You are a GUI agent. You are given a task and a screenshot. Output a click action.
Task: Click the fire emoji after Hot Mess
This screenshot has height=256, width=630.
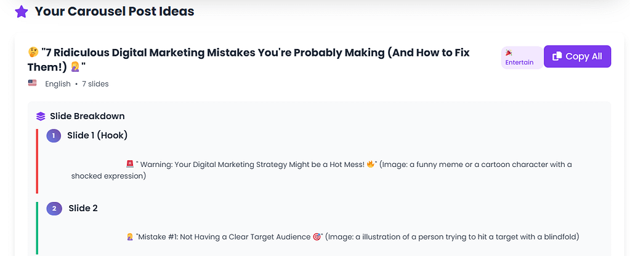(x=370, y=165)
